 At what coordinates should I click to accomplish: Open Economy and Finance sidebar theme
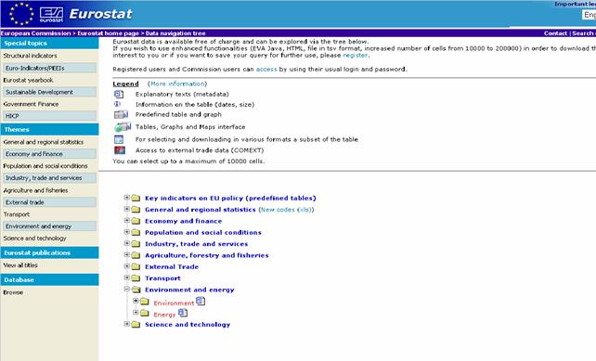coord(50,154)
